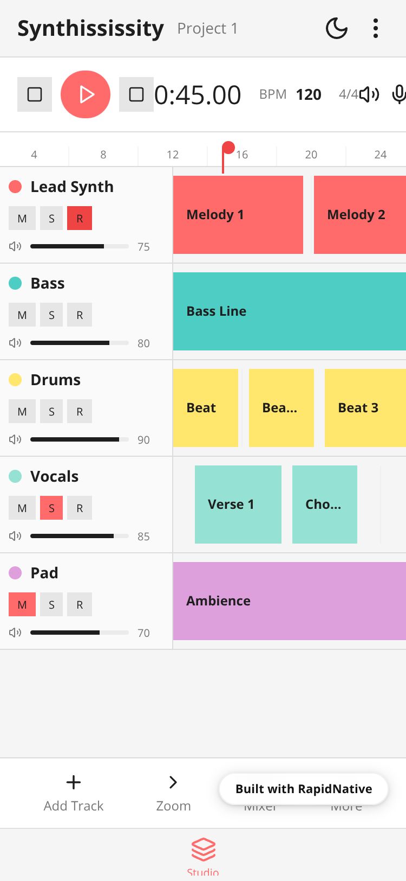Toggle dark mode moon icon
The height and width of the screenshot is (881, 406).
click(x=336, y=28)
